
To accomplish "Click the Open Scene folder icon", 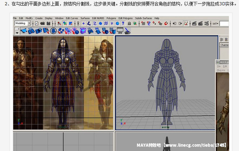I will click(42, 24).
